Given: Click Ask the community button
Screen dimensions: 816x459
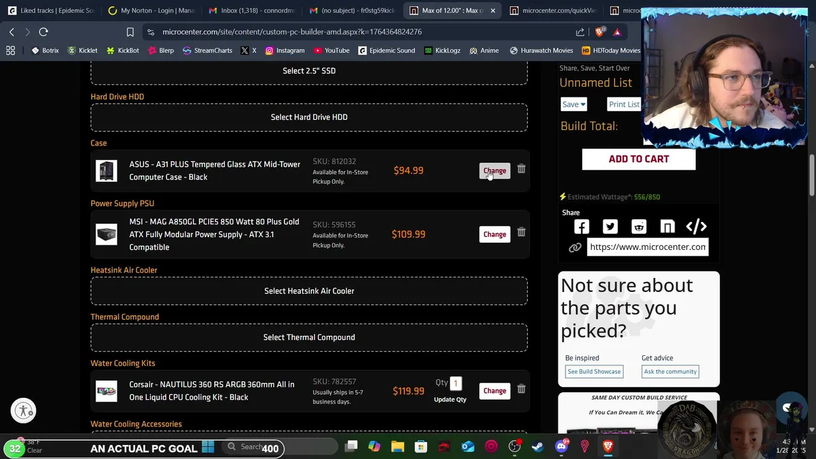Looking at the screenshot, I should pos(670,372).
